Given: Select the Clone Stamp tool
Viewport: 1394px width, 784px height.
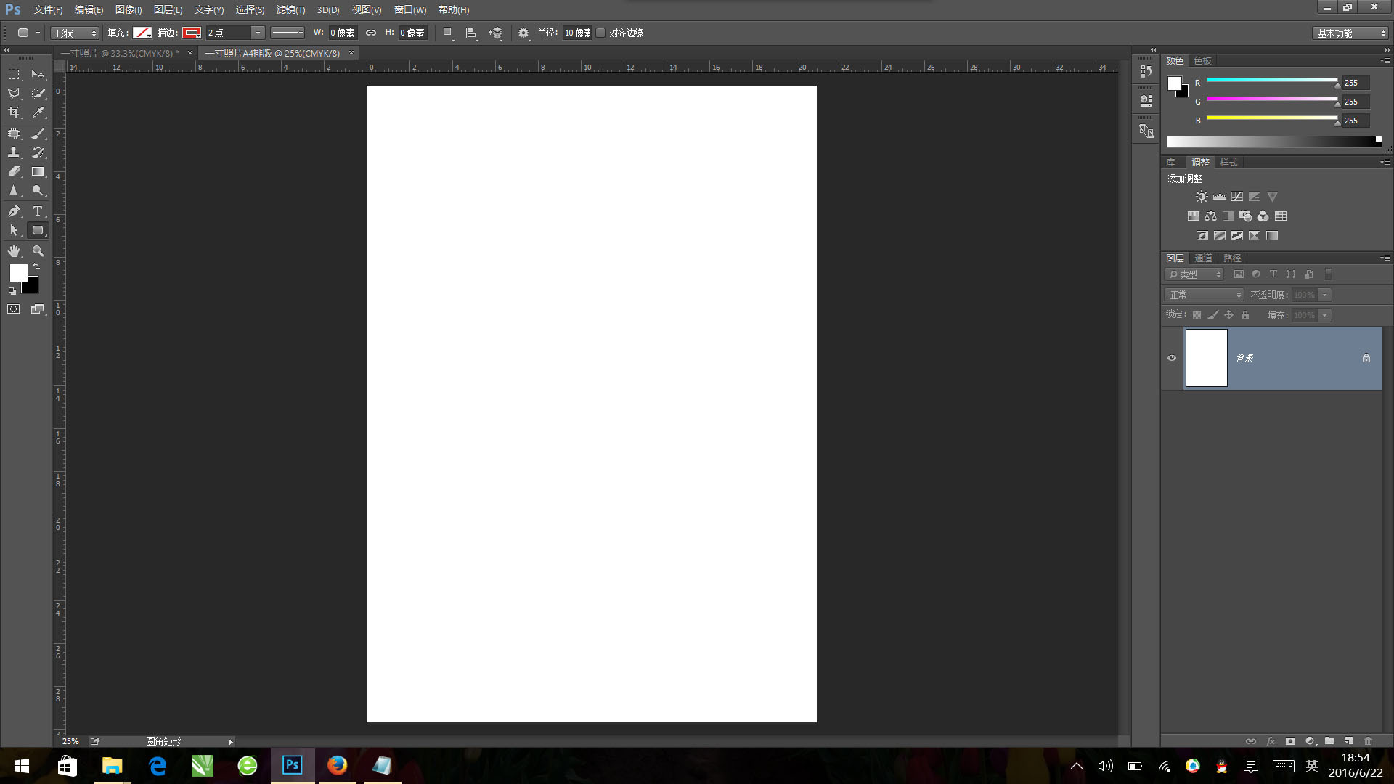Looking at the screenshot, I should pyautogui.click(x=14, y=152).
